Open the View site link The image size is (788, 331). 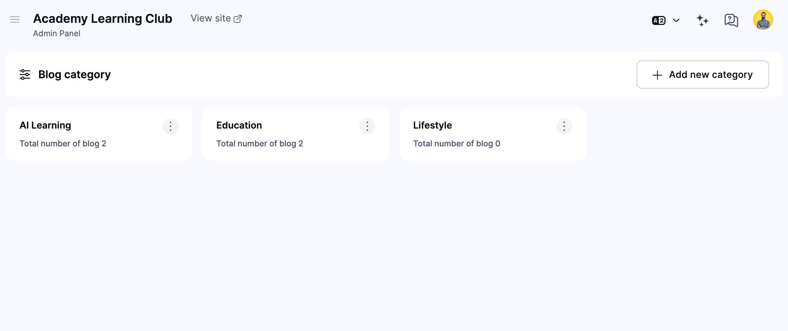(211, 18)
